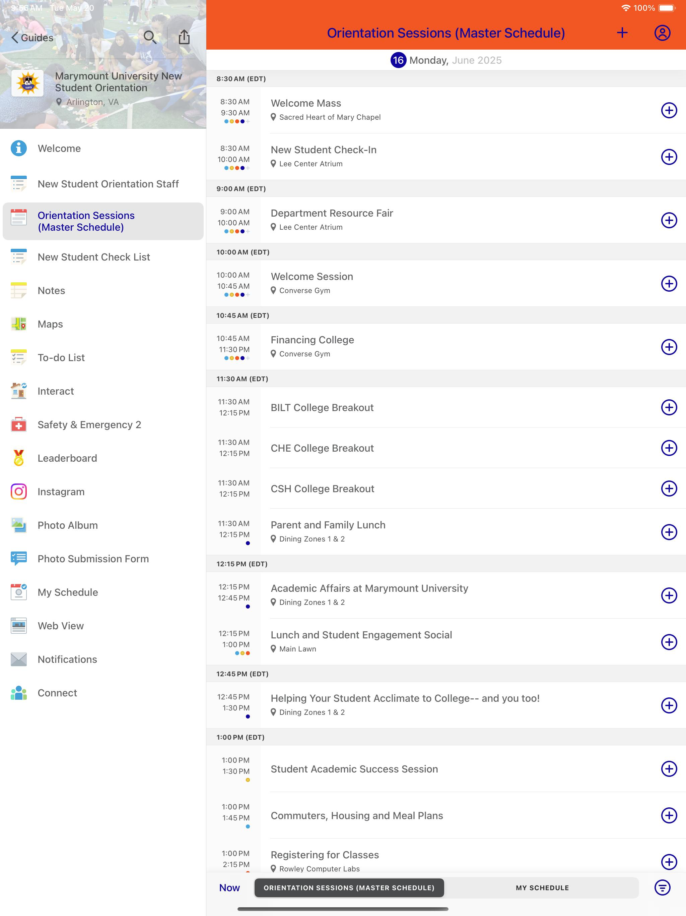Add Welcome Session to schedule

point(669,284)
